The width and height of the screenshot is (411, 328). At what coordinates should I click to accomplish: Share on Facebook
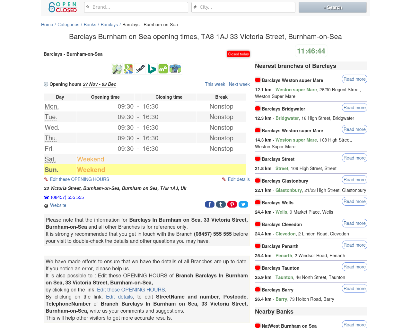click(x=210, y=204)
